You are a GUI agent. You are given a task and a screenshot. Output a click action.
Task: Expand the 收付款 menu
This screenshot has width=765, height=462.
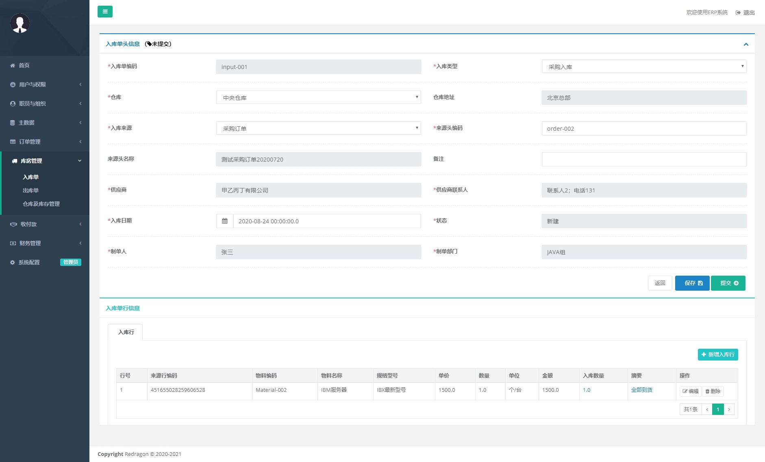45,224
